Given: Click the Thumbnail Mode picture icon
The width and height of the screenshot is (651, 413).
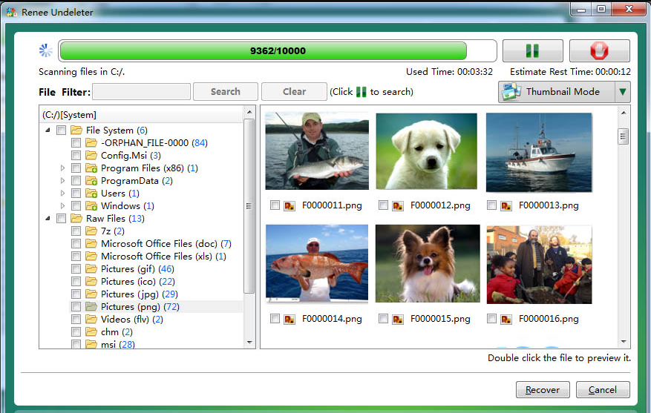Looking at the screenshot, I should point(512,92).
